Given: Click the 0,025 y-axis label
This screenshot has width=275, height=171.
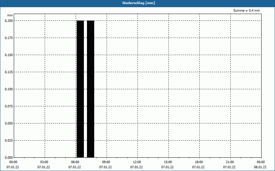Looking at the screenshot, I should 9,141.
